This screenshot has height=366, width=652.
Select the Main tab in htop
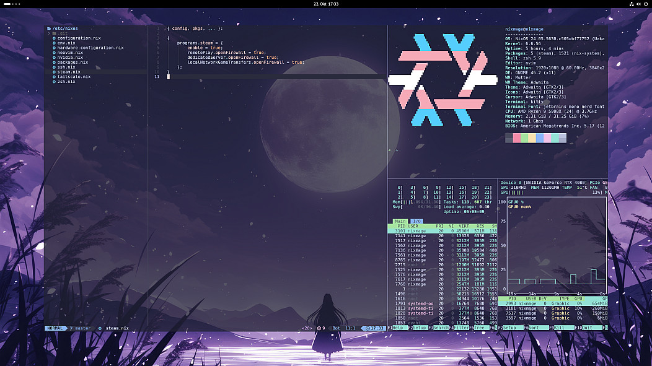(x=400, y=221)
